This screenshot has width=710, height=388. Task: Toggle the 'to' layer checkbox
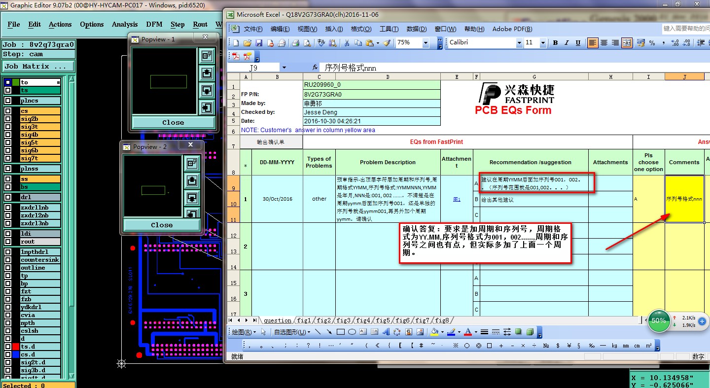[8, 82]
